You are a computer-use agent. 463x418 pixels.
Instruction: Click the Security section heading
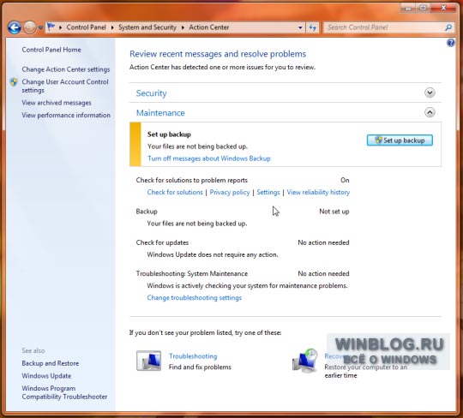tap(152, 93)
